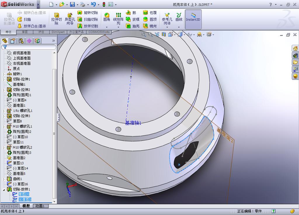The image size is (299, 215).
Task: Select the 包覆 wrap tool
Action: [x=150, y=13]
